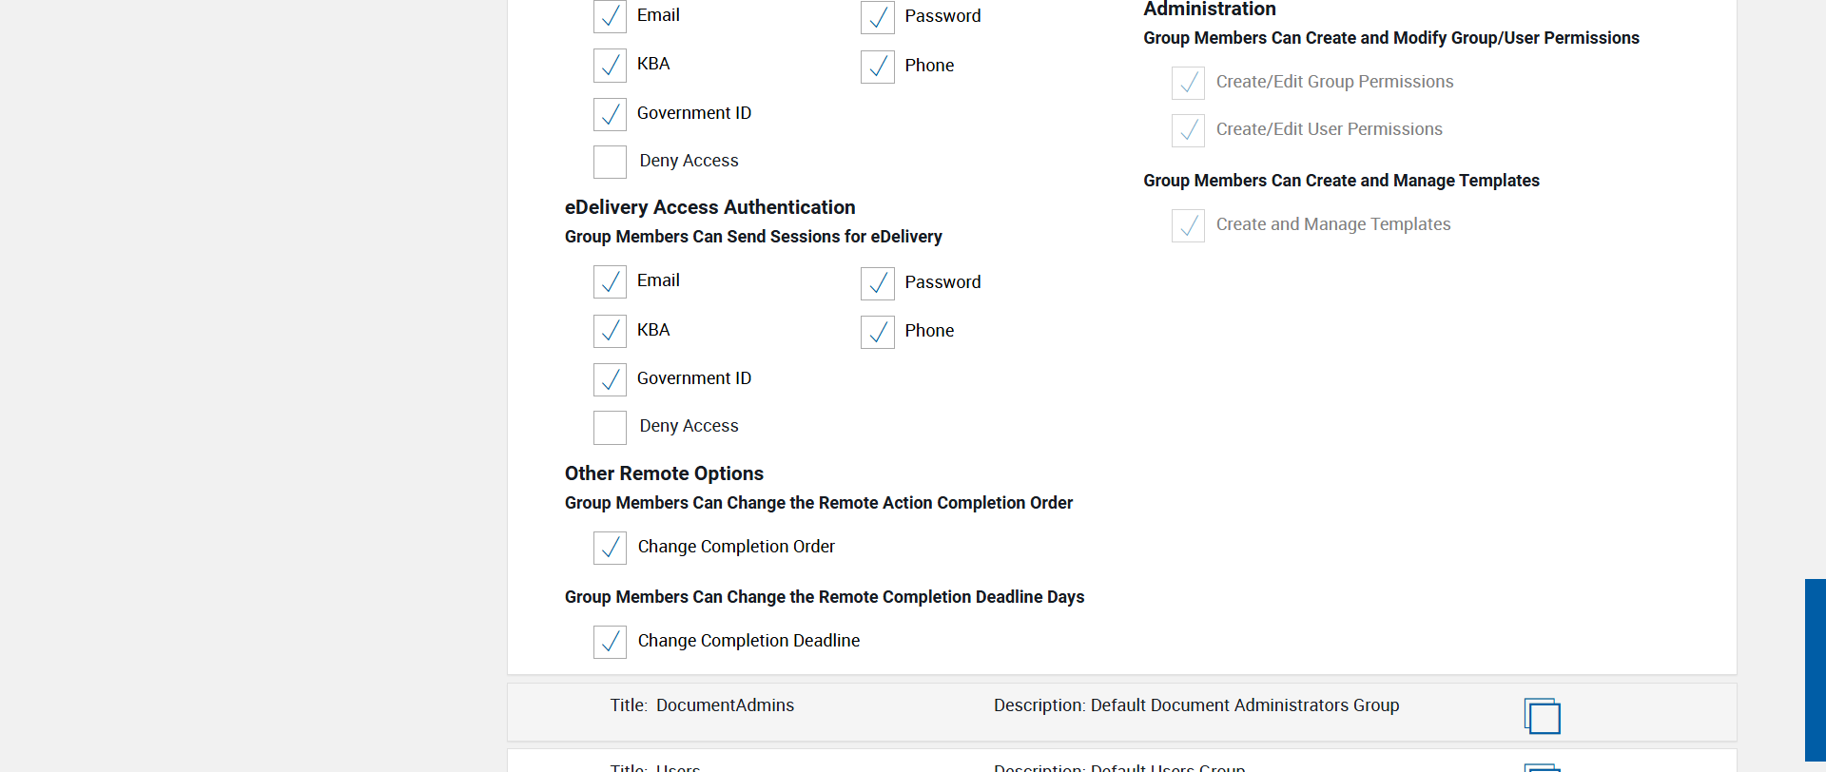Toggle KBA checkbox above the eDelivery heading
1826x772 pixels.
coord(610,65)
